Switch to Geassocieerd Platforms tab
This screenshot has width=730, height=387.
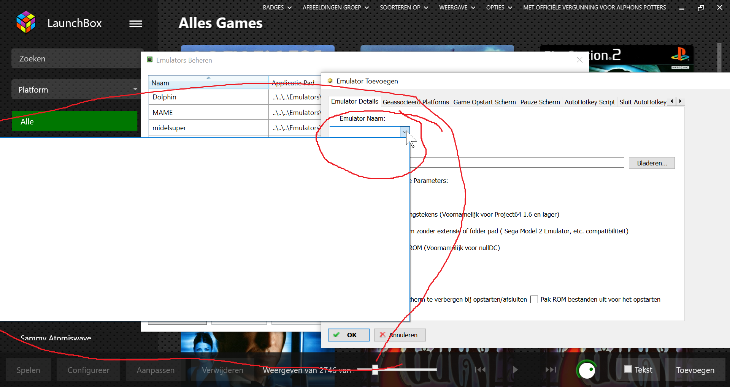point(416,102)
